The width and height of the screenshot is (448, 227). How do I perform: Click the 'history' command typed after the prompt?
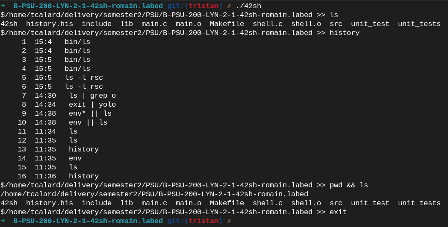pos(344,33)
